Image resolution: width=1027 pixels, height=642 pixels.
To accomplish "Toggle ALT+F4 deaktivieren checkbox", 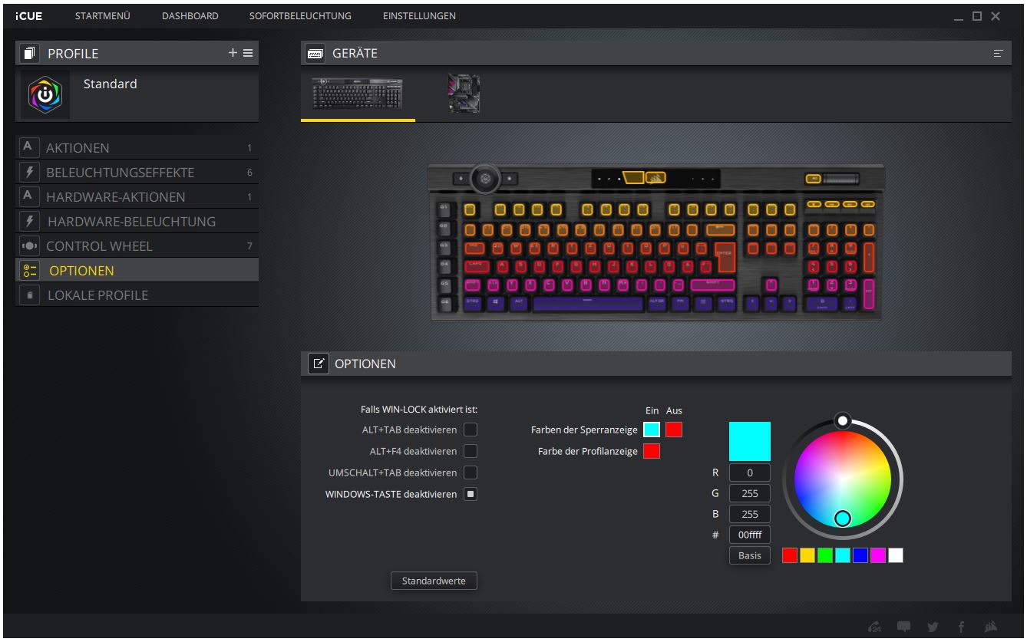I will (x=471, y=450).
